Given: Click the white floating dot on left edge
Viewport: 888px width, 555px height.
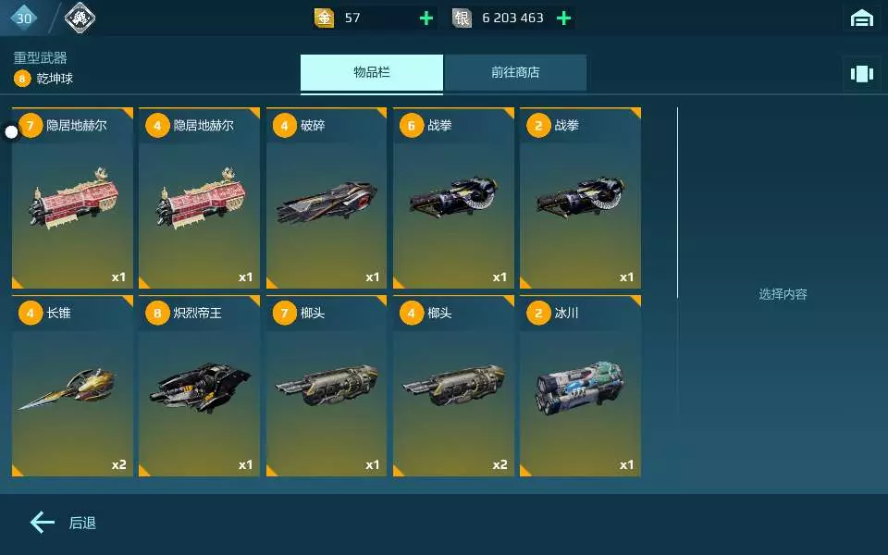Looking at the screenshot, I should tap(11, 132).
